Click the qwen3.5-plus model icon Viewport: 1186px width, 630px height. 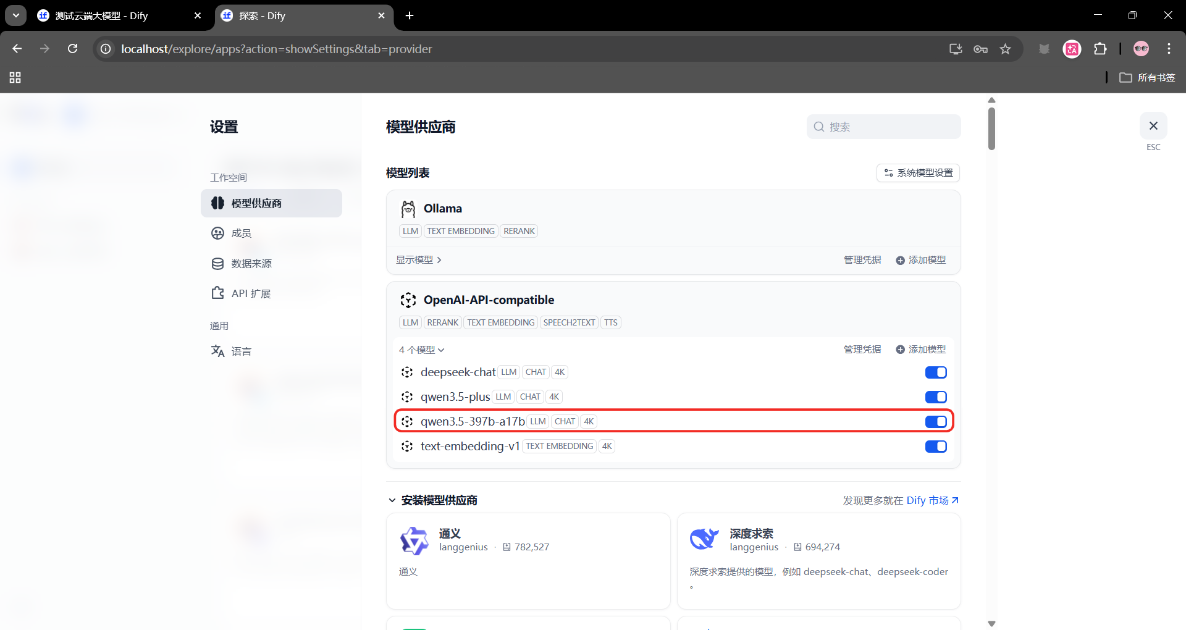pos(407,397)
